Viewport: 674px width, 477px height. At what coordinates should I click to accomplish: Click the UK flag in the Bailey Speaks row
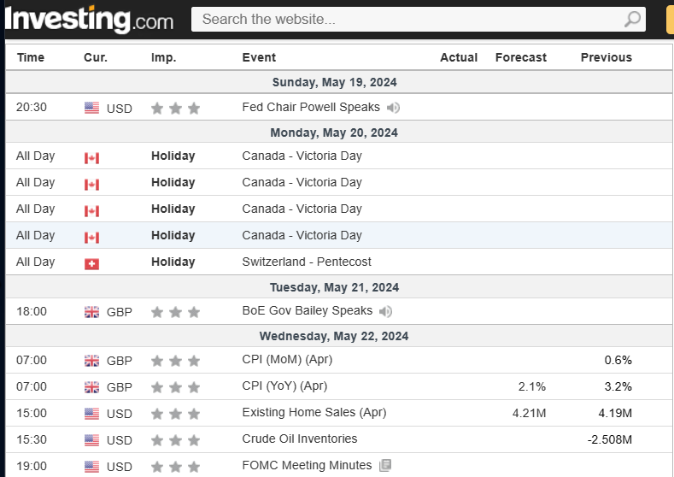click(x=91, y=312)
